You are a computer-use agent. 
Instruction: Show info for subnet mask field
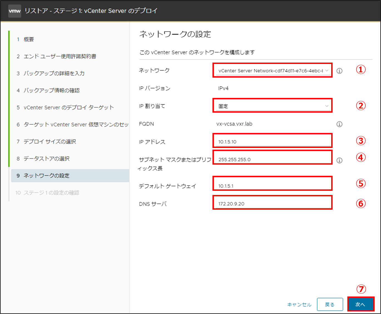[x=339, y=160]
